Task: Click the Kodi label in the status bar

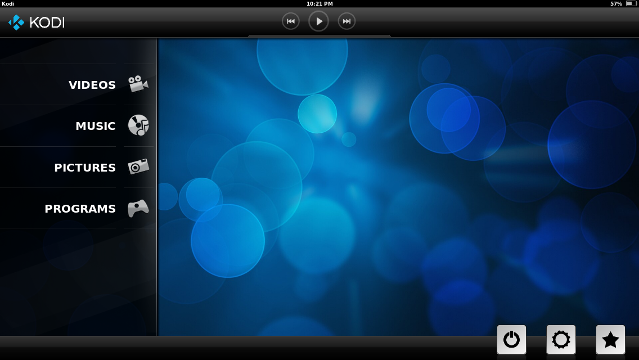Action: [x=8, y=3]
